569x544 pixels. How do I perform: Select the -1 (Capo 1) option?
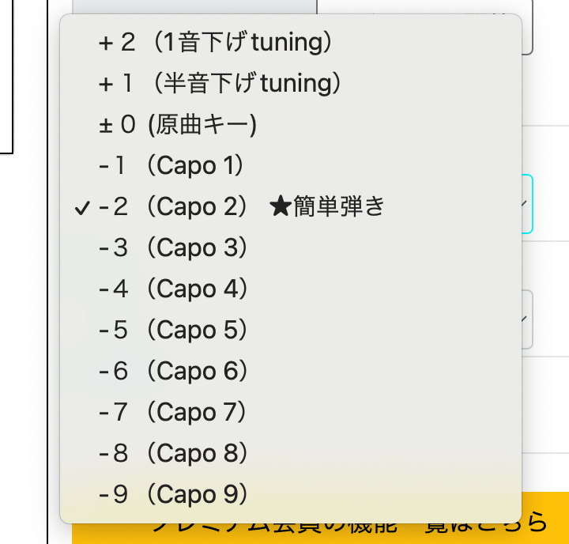175,166
